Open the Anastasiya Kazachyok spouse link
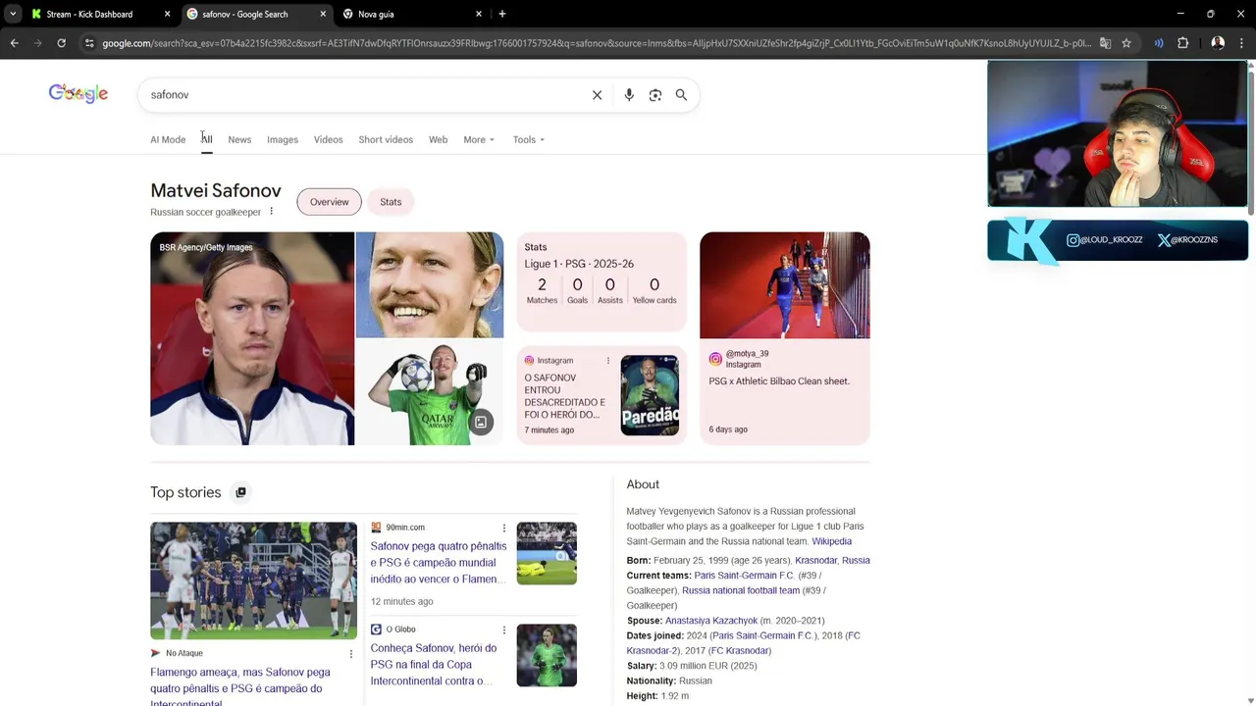This screenshot has width=1256, height=706. click(x=711, y=621)
